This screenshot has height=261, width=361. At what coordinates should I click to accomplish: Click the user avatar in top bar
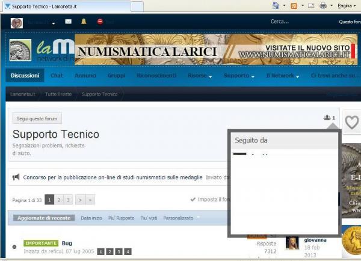pos(17,23)
